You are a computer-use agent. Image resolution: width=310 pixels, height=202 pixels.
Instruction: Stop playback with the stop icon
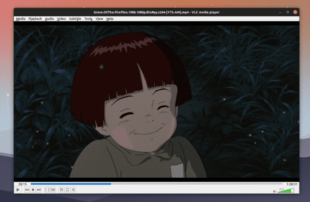click(x=33, y=190)
